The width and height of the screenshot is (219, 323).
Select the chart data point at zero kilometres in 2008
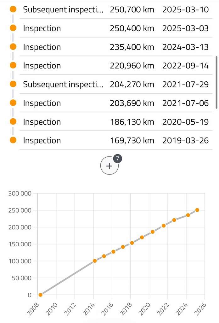(41, 295)
